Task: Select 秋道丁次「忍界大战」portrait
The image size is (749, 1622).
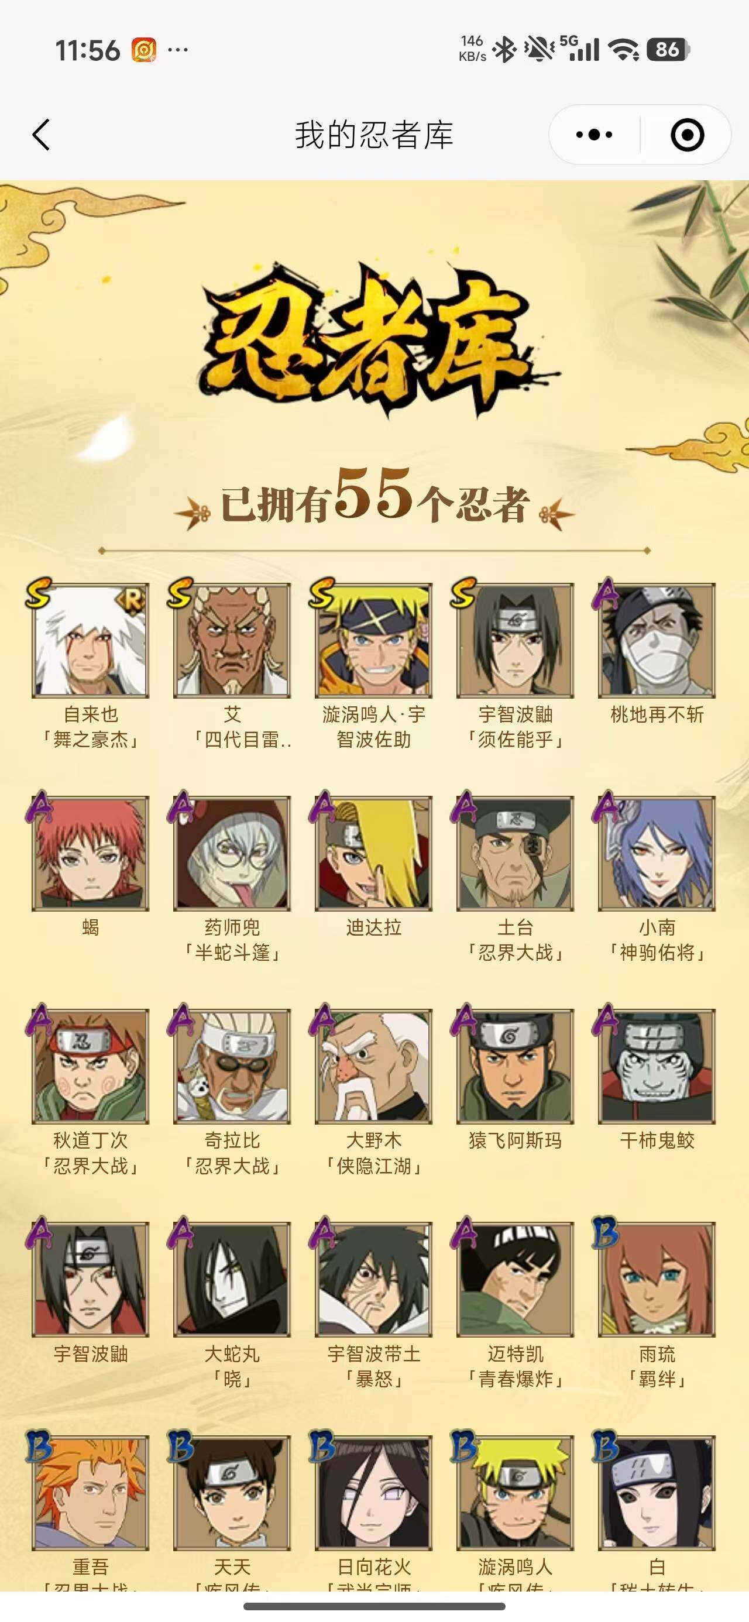Action: [90, 1066]
